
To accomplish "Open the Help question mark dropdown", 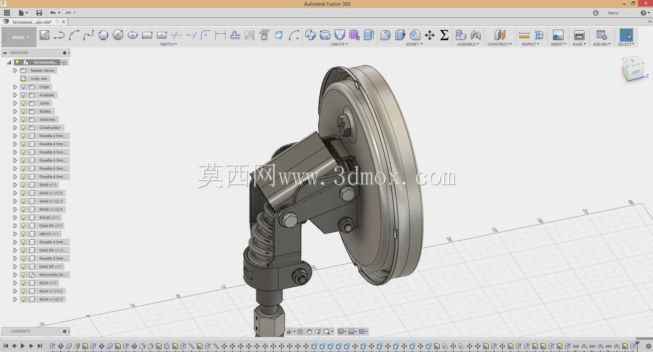I will (x=645, y=13).
